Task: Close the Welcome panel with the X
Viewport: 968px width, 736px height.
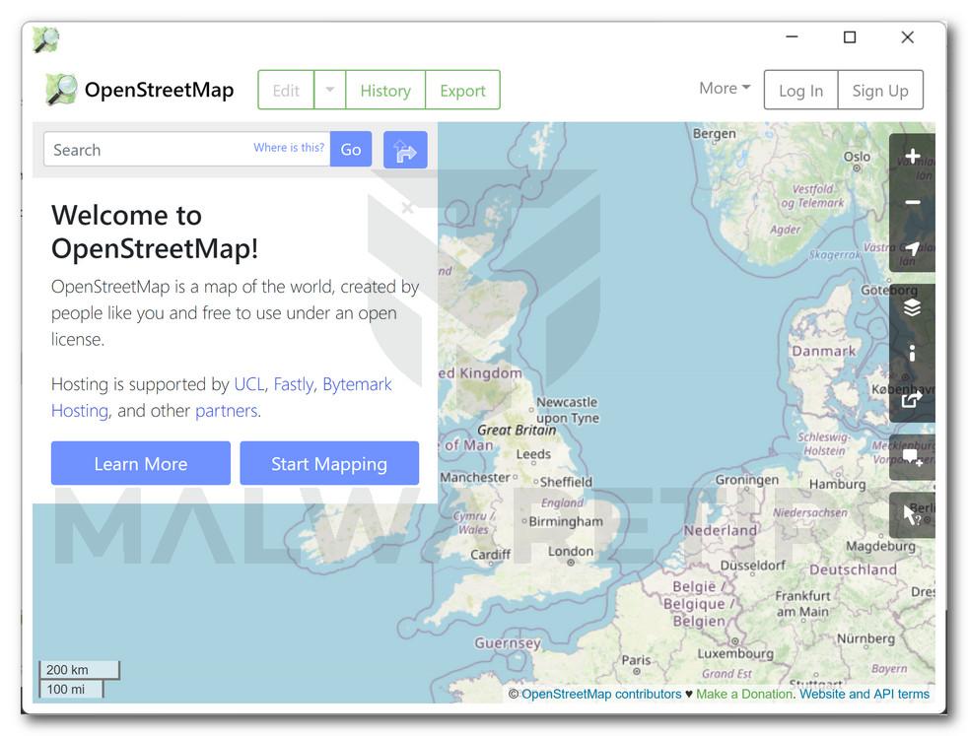Action: 407,208
